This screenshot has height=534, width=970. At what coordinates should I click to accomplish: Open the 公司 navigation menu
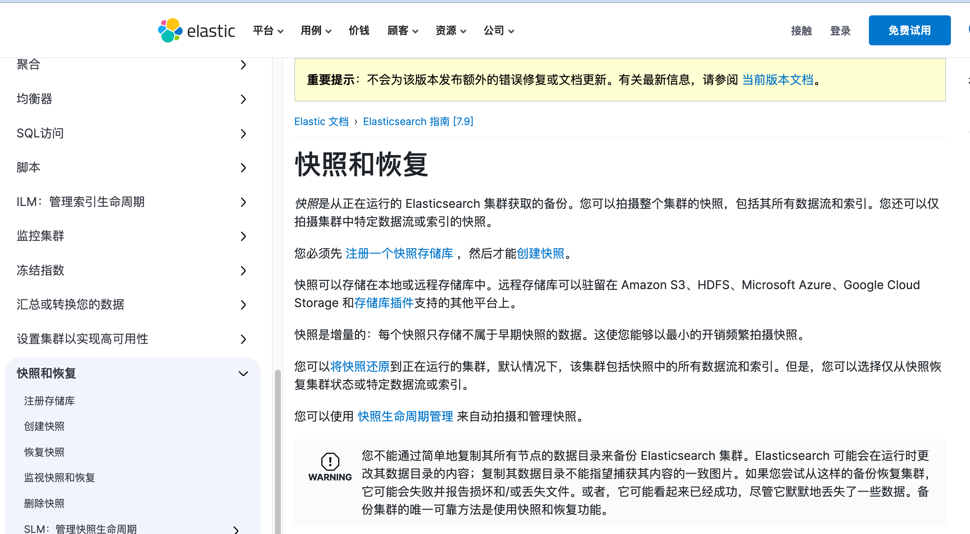pos(498,30)
